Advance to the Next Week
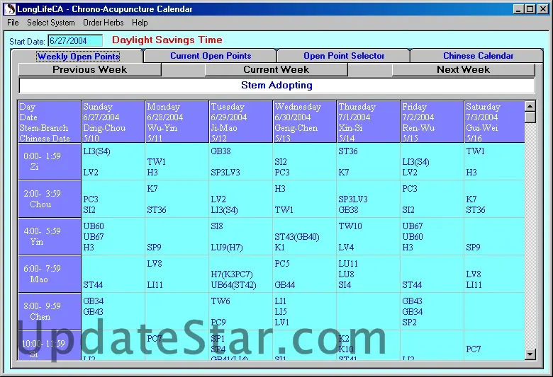The height and width of the screenshot is (377, 553). 463,69
